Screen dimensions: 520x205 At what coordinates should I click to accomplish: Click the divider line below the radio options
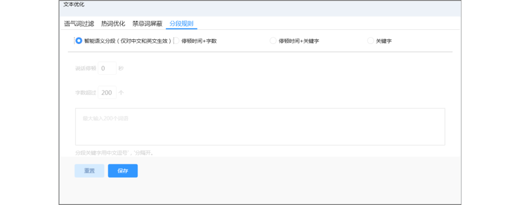click(x=260, y=52)
